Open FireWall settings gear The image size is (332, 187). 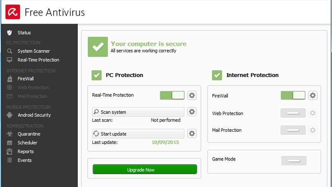312,96
